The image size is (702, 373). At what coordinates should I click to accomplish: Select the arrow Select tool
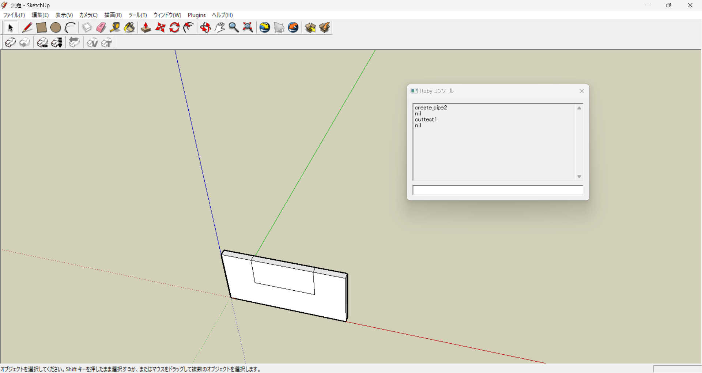click(10, 28)
